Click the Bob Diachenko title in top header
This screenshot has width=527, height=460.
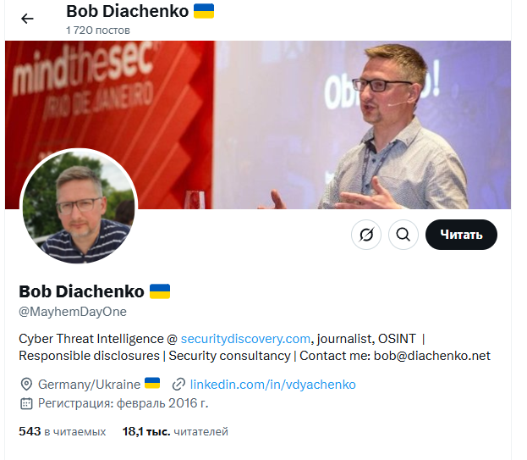point(128,11)
